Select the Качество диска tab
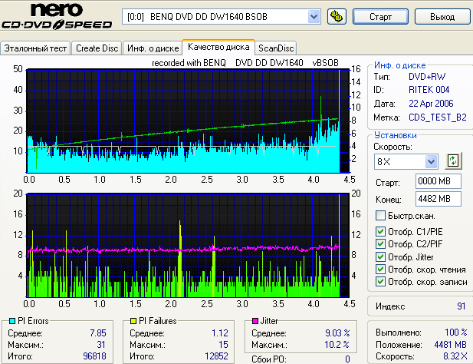Image resolution: width=473 pixels, height=364 pixels. 218,47
